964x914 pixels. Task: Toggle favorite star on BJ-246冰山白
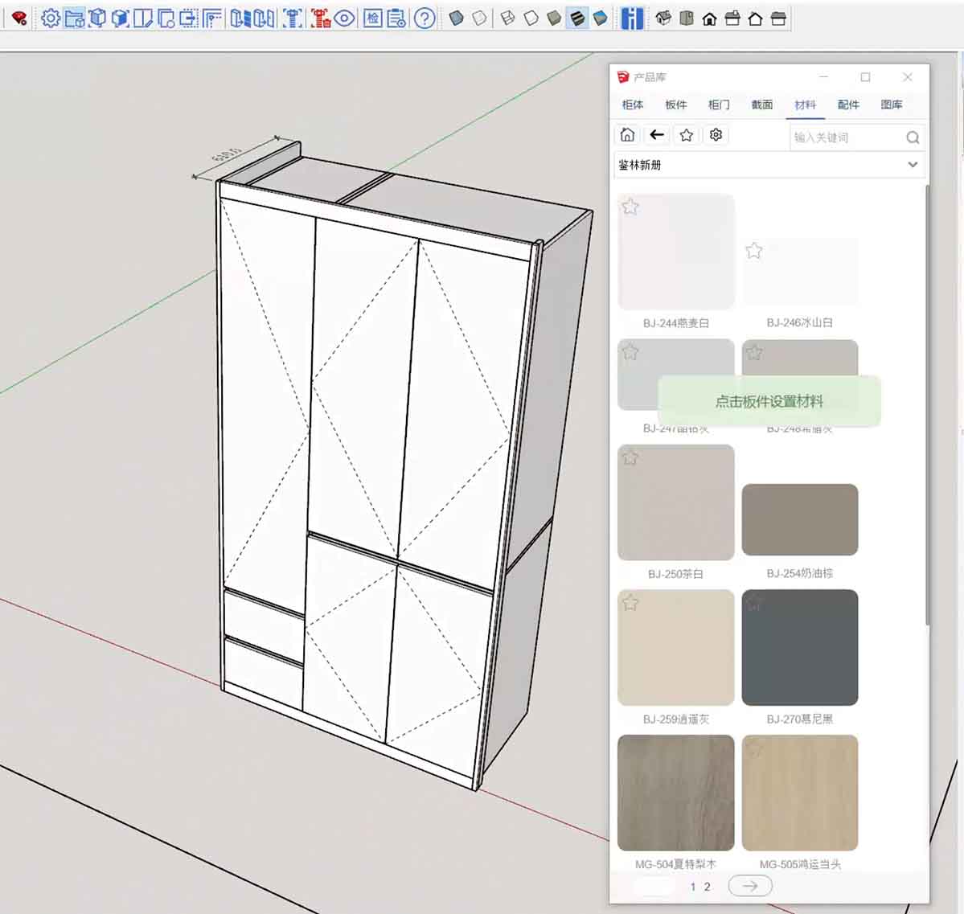pos(753,251)
